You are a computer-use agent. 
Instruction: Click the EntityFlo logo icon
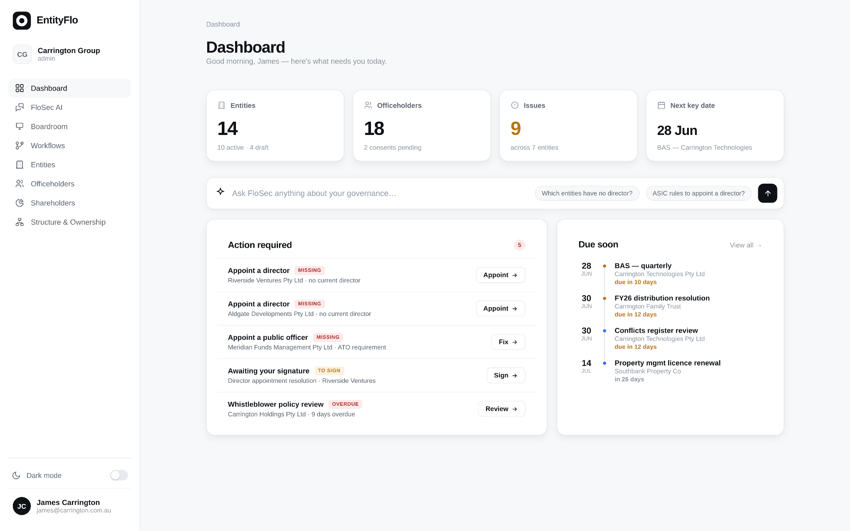(x=22, y=20)
